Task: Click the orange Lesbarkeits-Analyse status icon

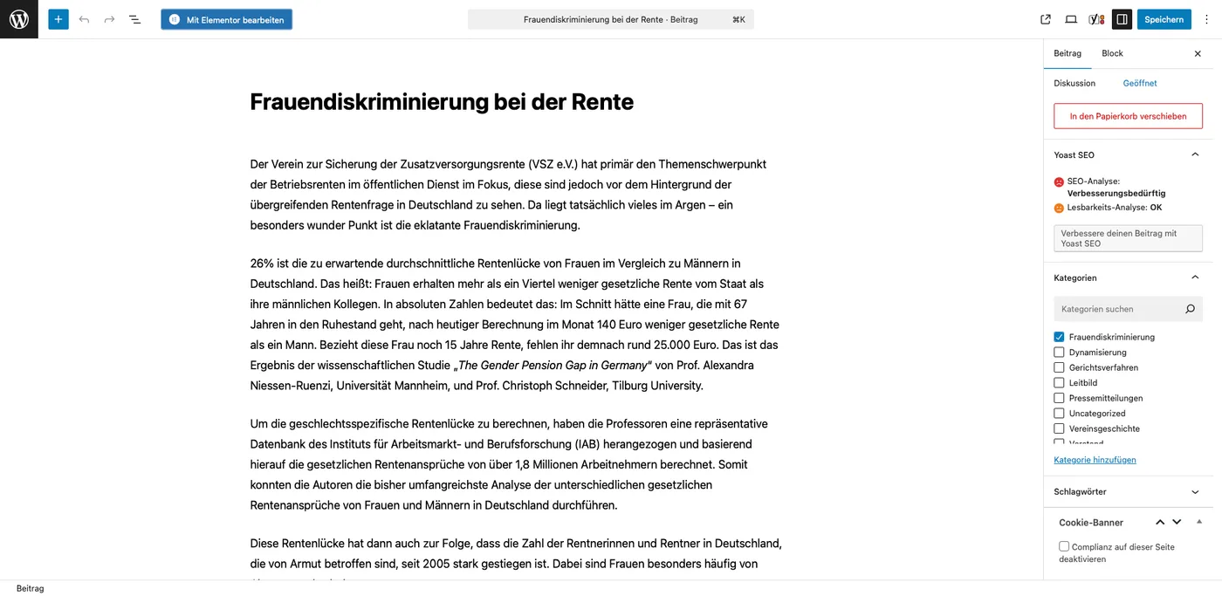Action: click(1059, 209)
